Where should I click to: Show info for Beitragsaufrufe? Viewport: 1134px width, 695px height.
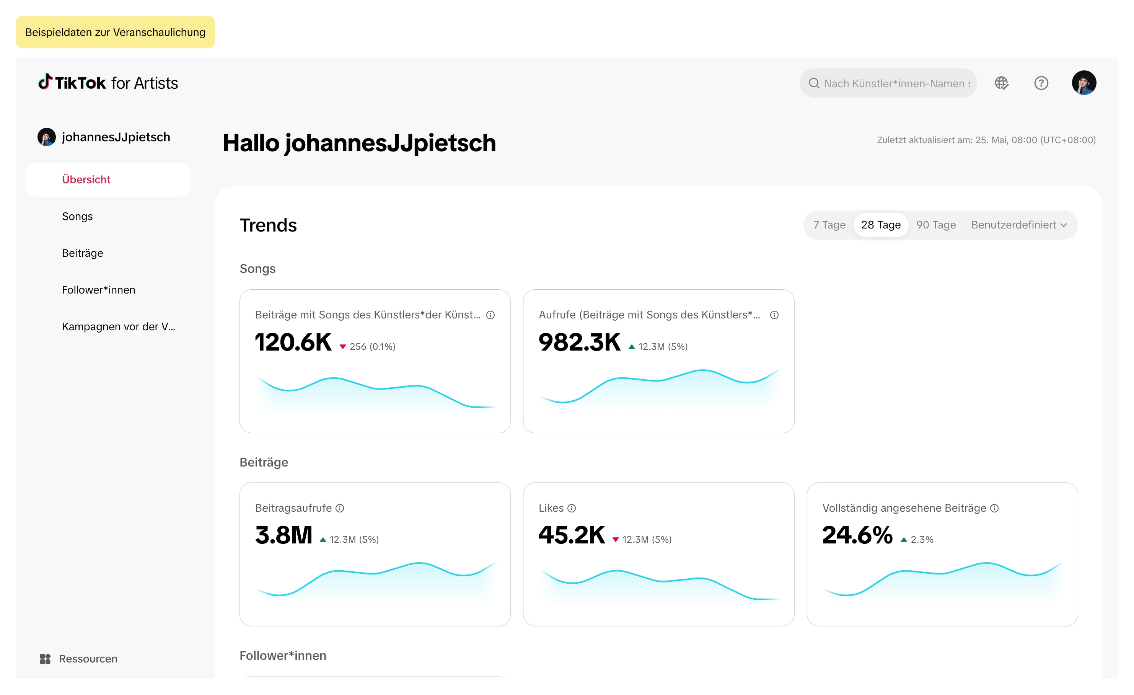click(340, 508)
